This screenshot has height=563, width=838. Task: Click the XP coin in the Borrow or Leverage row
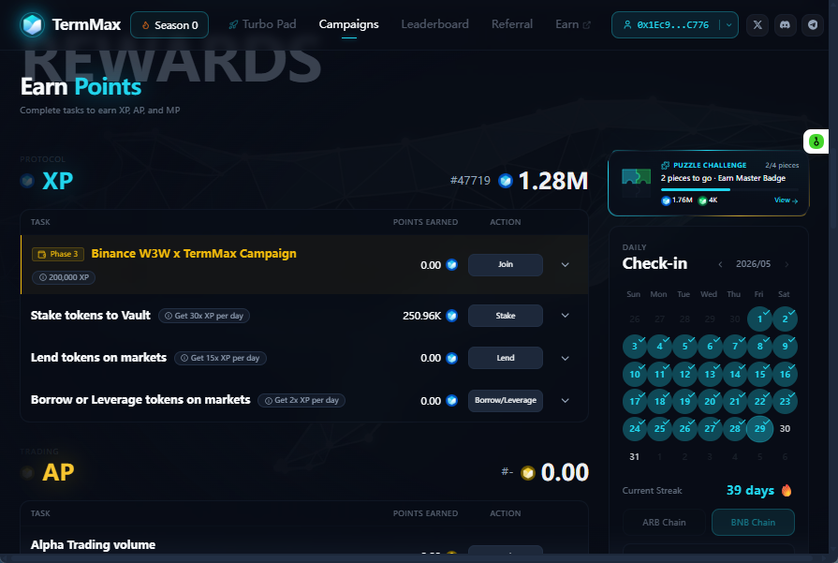452,400
